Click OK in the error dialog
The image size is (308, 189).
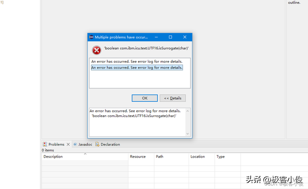[x=144, y=98]
